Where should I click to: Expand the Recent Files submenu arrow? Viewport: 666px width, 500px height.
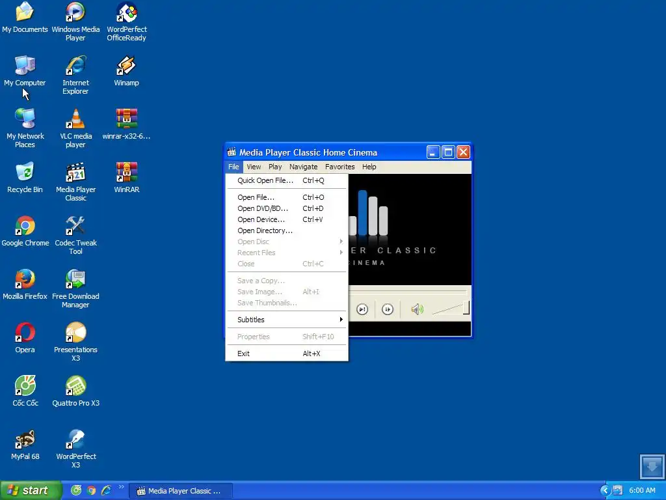341,253
